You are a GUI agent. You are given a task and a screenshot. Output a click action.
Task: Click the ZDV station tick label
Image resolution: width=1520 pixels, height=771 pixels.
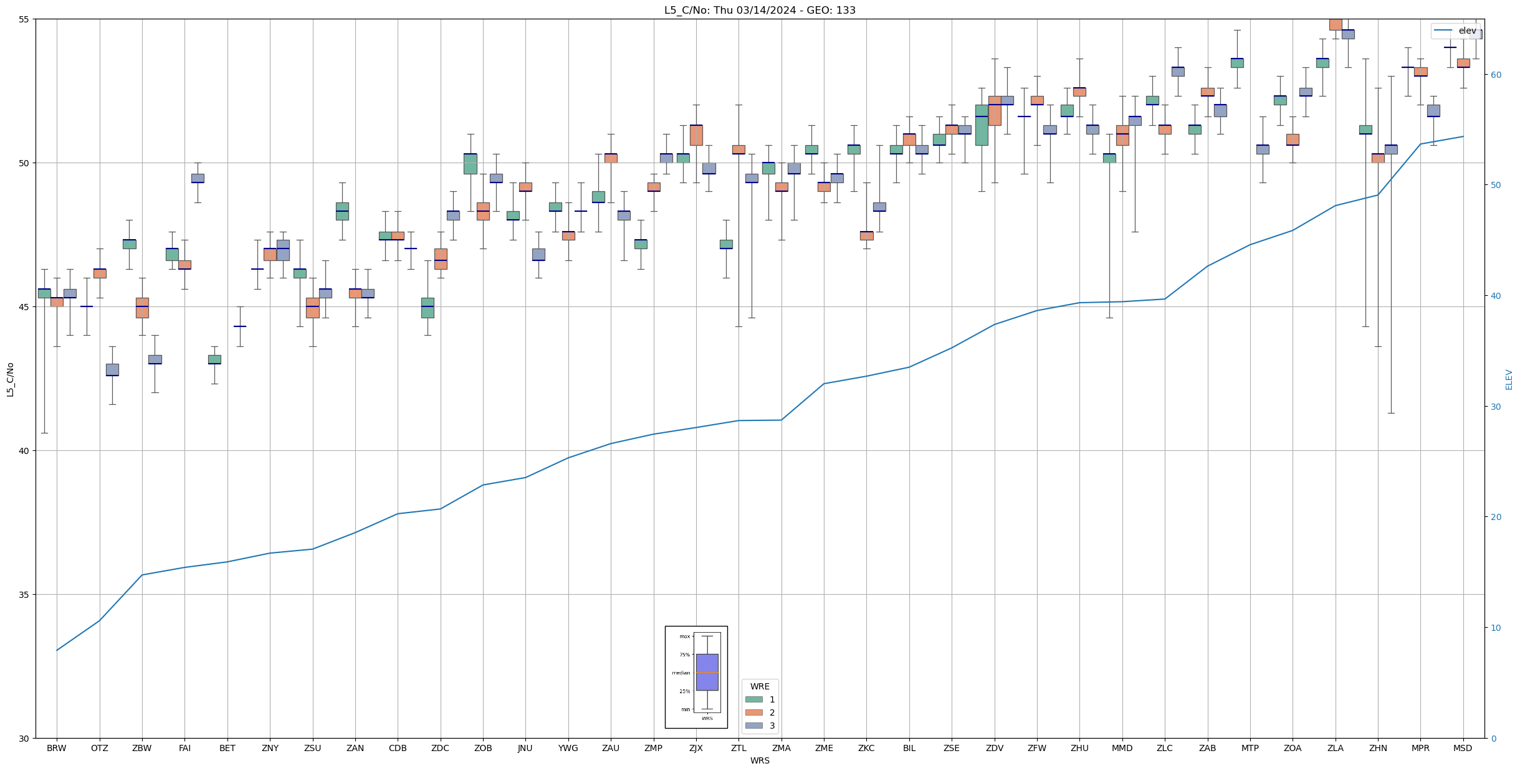tap(994, 748)
